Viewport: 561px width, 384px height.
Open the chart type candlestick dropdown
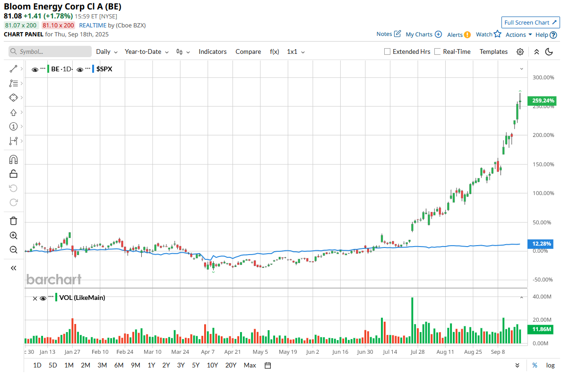[183, 52]
